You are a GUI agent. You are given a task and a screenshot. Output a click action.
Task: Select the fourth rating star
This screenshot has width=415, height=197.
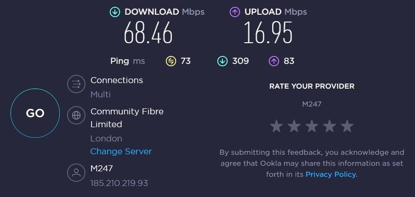pos(330,126)
